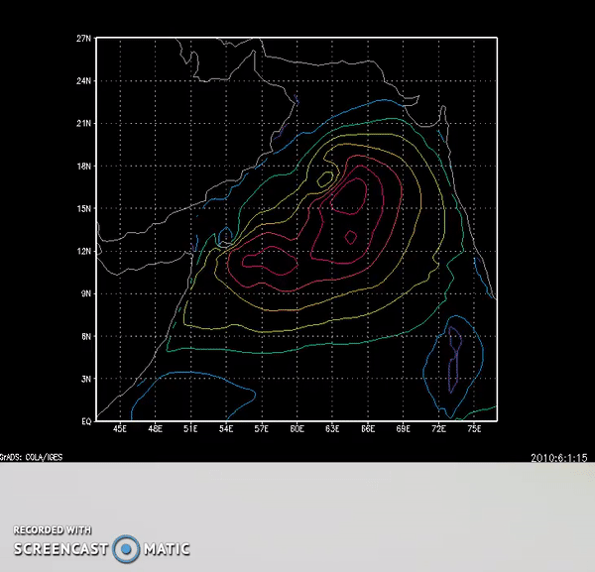Click the 54E longitude axis label
Viewport: 595px width, 572px height.
tap(226, 430)
